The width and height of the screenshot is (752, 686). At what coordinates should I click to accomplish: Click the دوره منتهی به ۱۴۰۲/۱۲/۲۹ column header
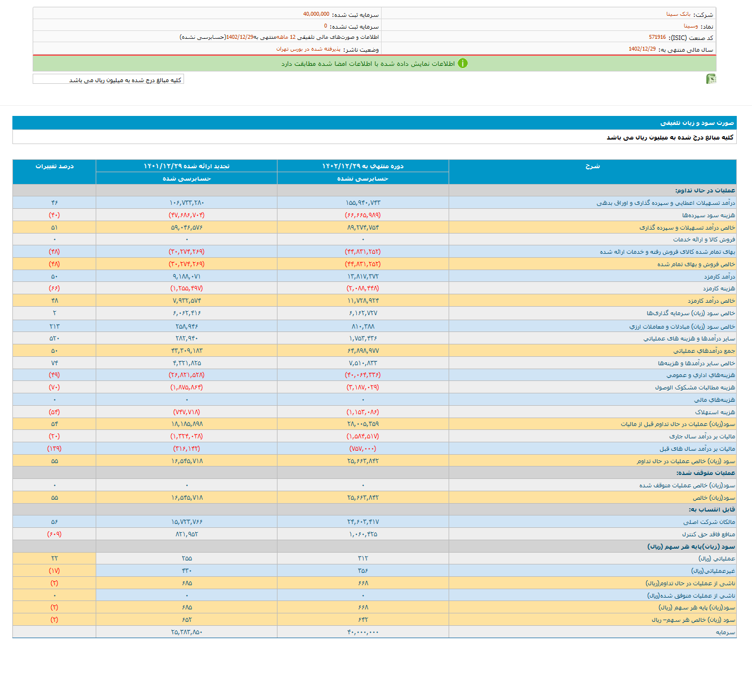[x=362, y=167]
